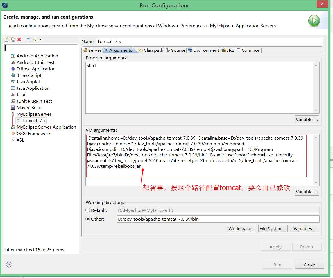This screenshot has height=278, width=333.
Task: Click the Maven Build m icon
Action: click(13, 108)
